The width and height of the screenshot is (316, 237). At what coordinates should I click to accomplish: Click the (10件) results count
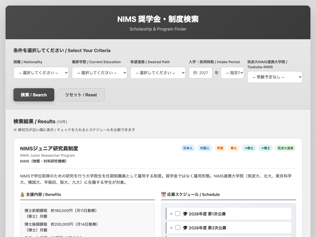click(62, 122)
